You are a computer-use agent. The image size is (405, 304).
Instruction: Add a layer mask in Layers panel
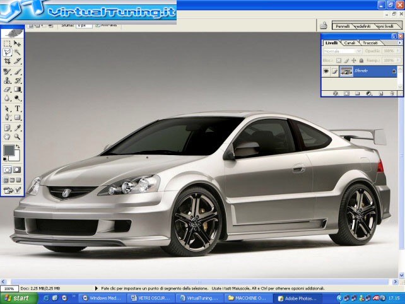click(346, 93)
